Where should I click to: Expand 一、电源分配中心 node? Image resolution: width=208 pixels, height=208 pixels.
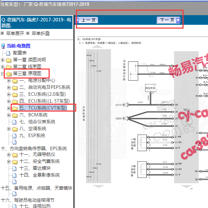pos(9,81)
